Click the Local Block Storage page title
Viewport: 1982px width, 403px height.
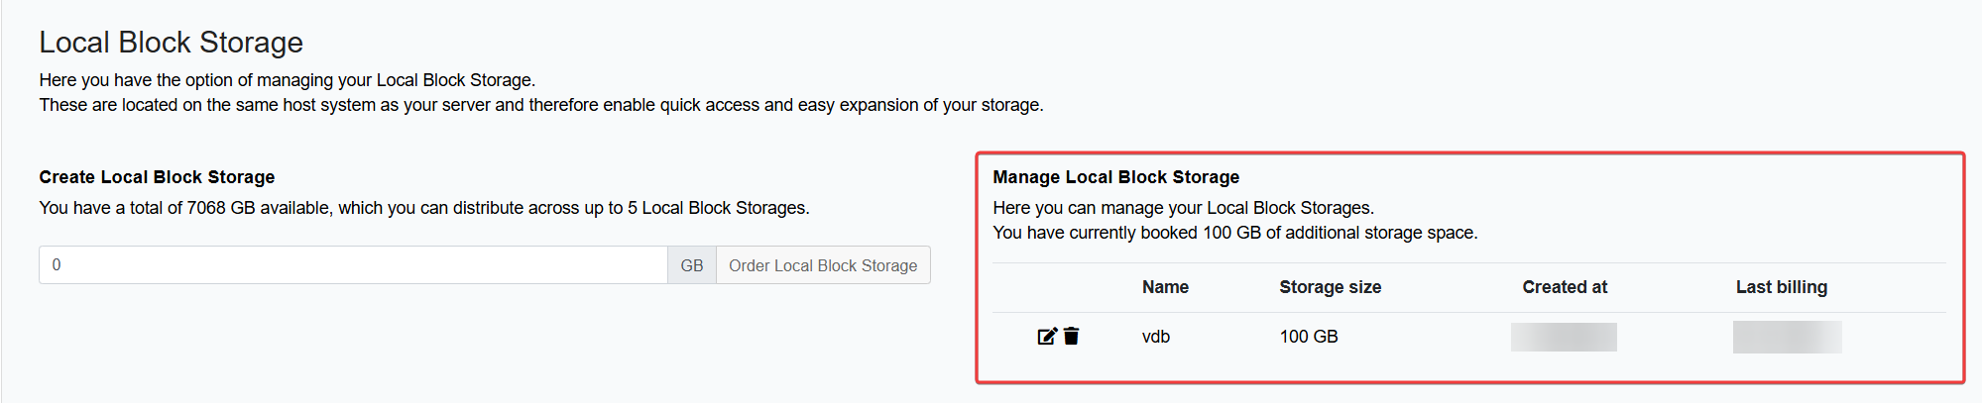[171, 43]
